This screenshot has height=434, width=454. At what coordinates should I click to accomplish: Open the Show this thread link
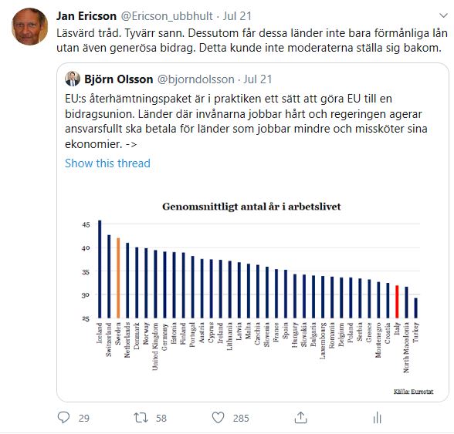click(x=108, y=163)
